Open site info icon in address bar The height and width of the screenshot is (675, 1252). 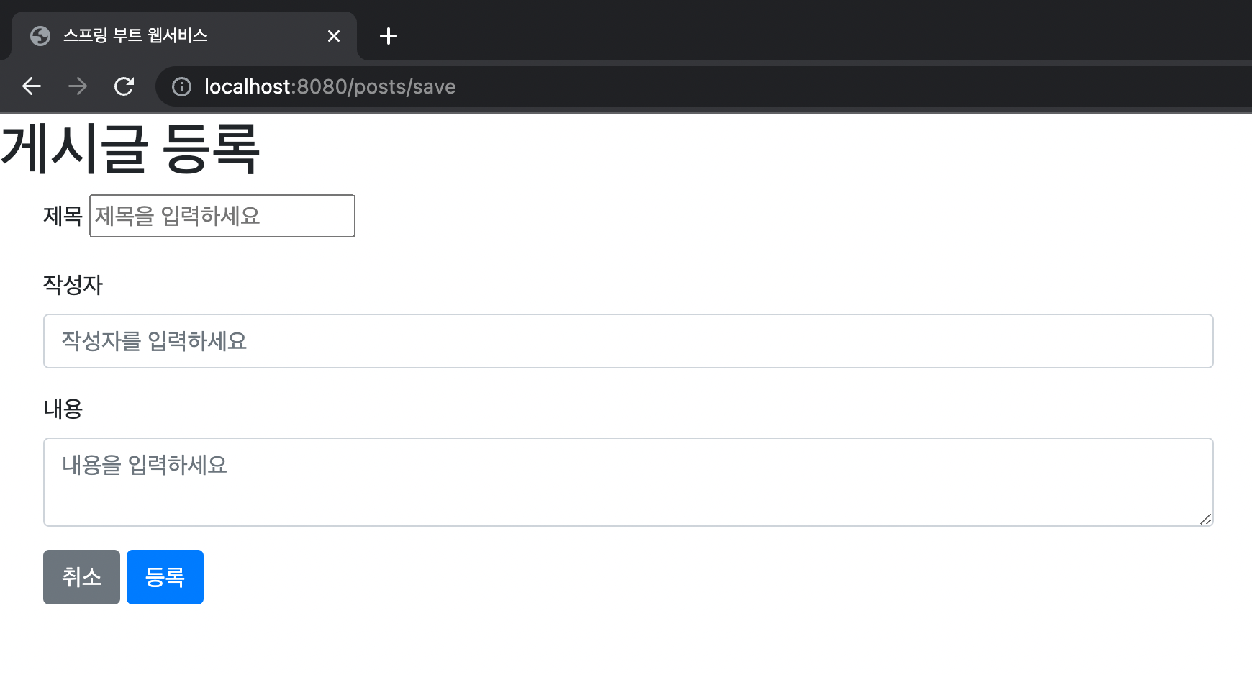click(181, 87)
